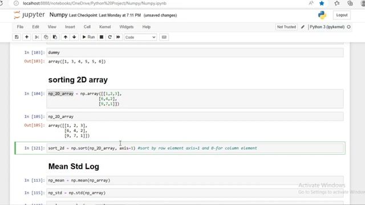This screenshot has height=205, width=365.
Task: Restart the kernel circular arrow icon
Action: (110, 37)
